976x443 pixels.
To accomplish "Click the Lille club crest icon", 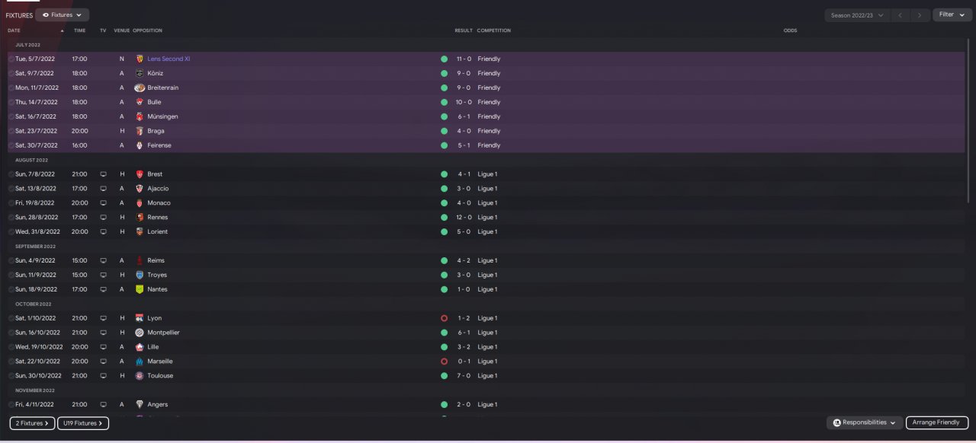I will [x=140, y=347].
